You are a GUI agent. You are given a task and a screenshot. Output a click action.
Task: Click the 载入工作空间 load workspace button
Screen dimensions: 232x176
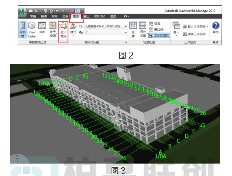click(x=195, y=27)
